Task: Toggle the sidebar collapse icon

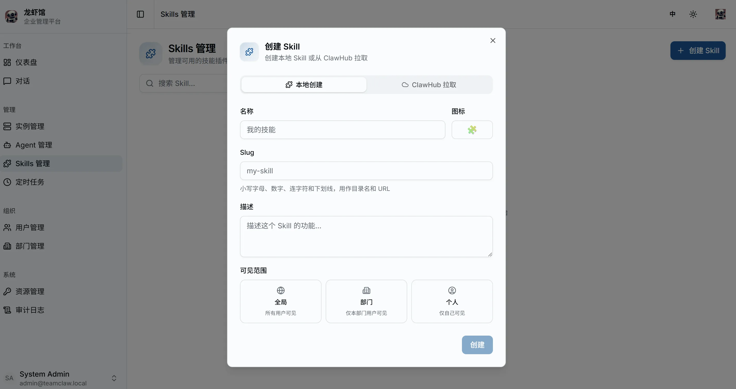Action: (140, 14)
